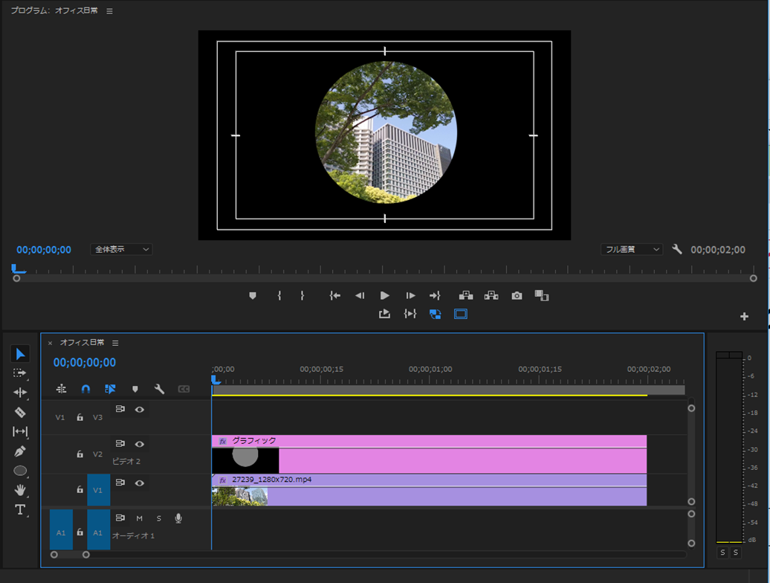770x583 pixels.
Task: Toggle timeline snap magnet button
Action: tap(85, 389)
